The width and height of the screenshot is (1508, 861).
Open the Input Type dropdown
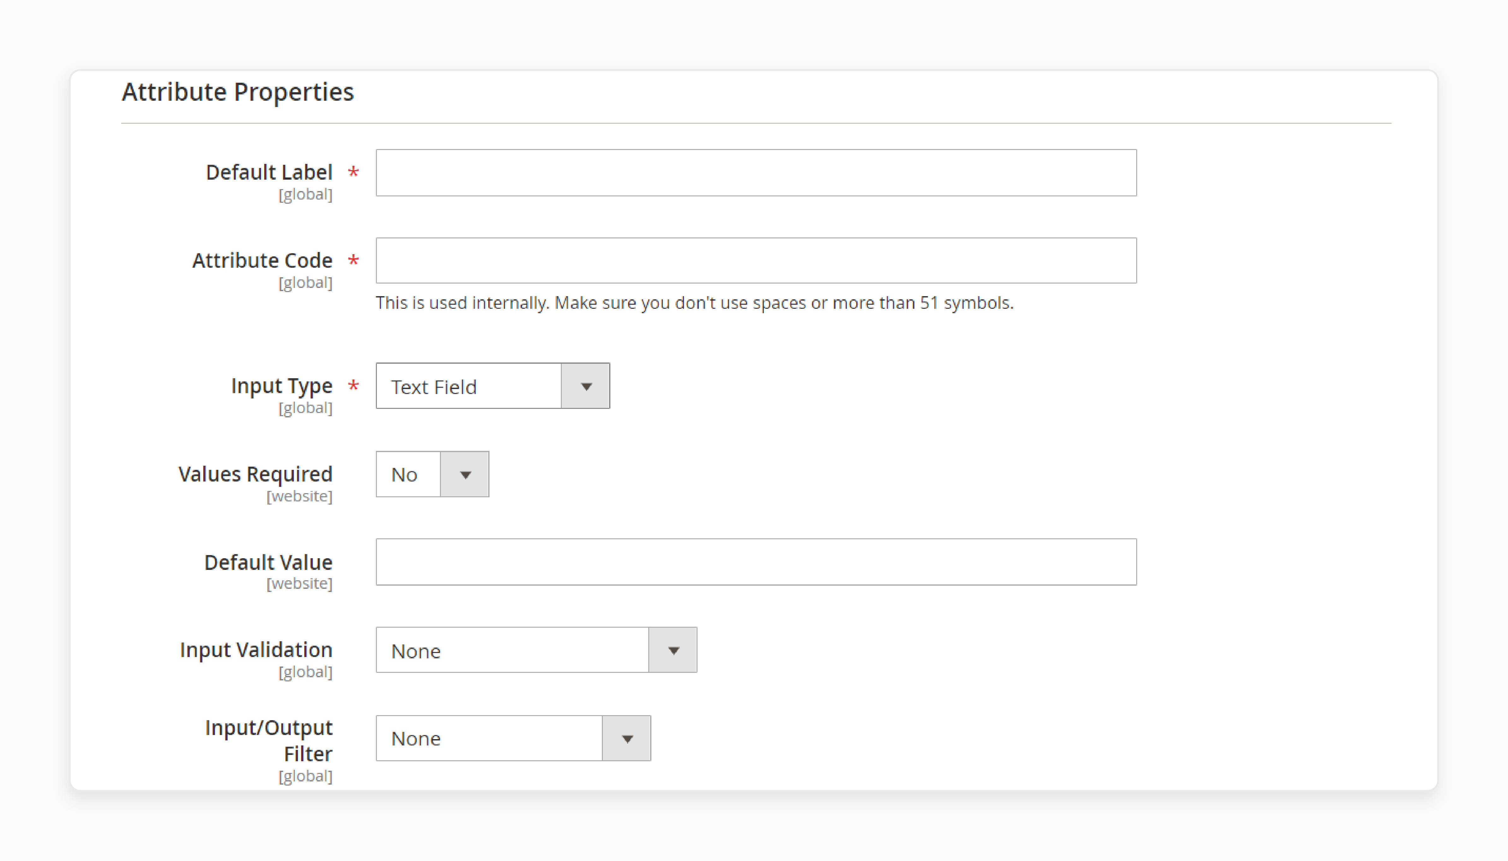[492, 386]
